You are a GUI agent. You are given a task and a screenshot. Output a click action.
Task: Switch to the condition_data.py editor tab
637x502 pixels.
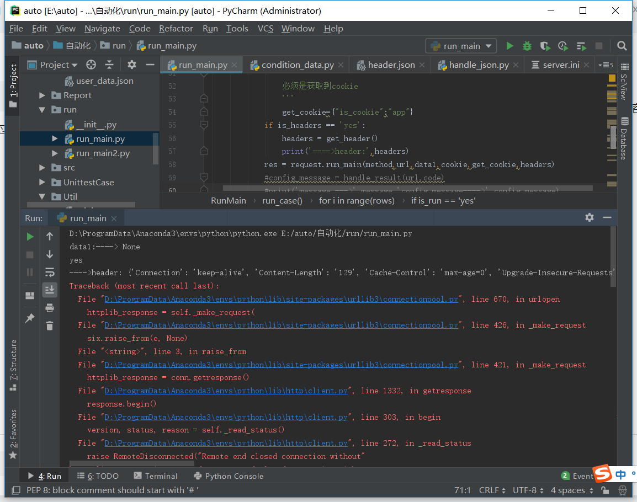(x=297, y=65)
